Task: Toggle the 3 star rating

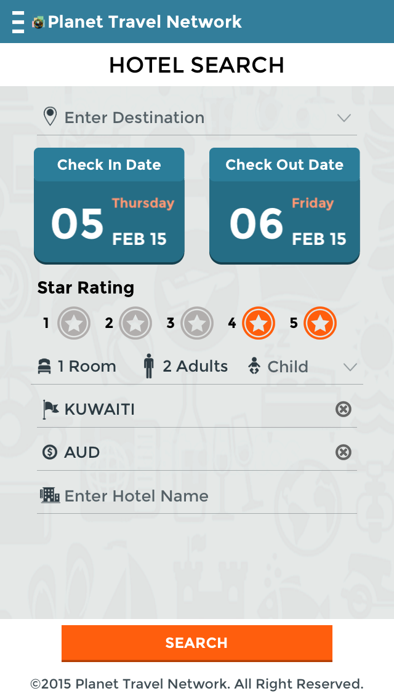Action: coord(197,323)
